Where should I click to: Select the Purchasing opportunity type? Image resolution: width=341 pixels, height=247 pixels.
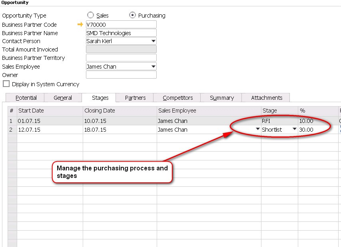(x=133, y=16)
